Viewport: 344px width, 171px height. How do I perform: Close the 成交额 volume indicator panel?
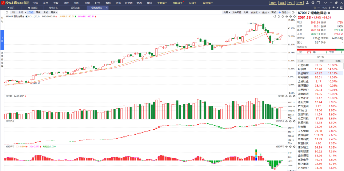click(294, 96)
